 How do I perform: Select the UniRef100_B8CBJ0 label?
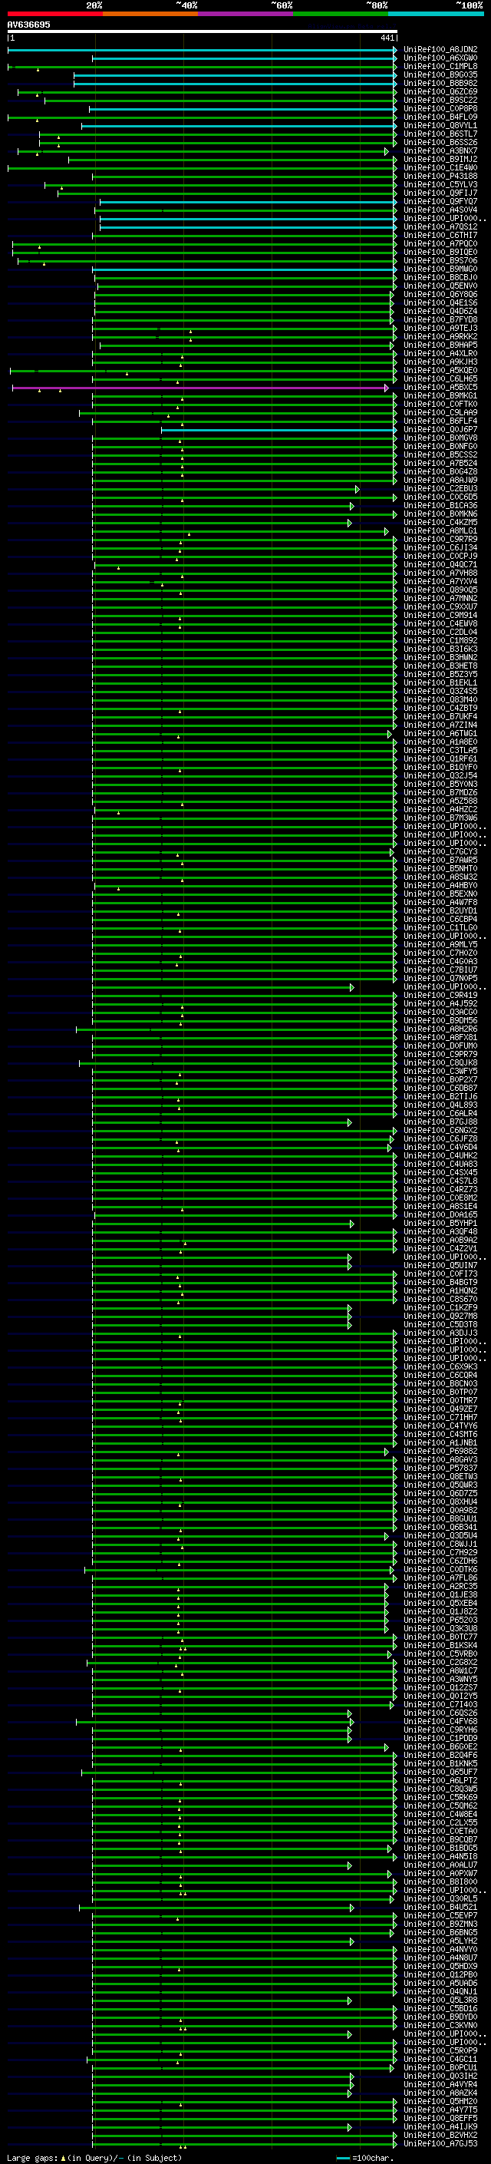point(440,277)
